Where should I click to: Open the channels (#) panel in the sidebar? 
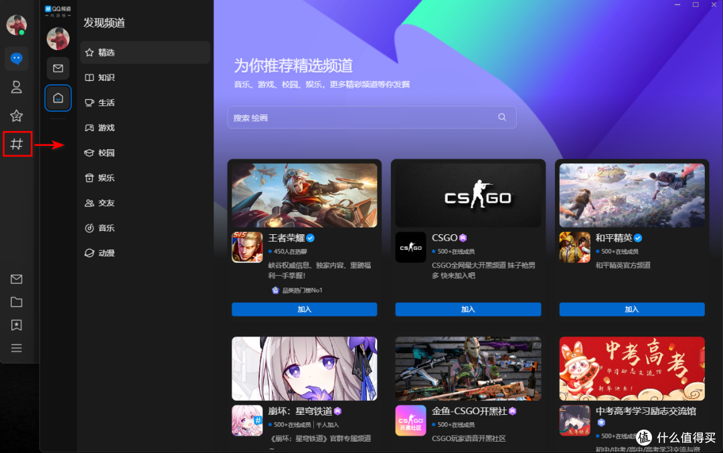16,143
